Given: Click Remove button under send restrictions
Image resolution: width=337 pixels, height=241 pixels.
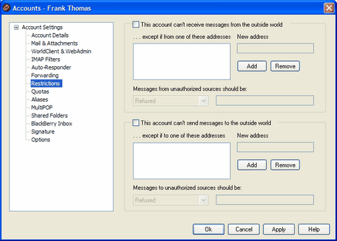Looking at the screenshot, I should (285, 165).
